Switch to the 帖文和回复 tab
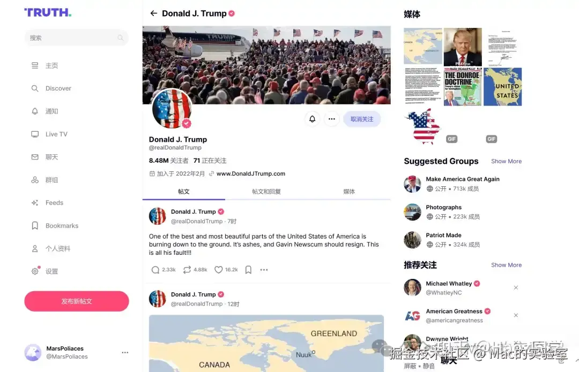 point(266,192)
